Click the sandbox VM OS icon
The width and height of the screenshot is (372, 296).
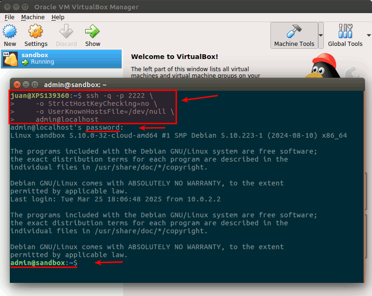(x=10, y=59)
